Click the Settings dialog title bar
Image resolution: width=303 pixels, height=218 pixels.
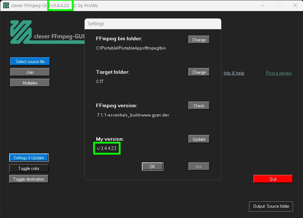[153, 24]
